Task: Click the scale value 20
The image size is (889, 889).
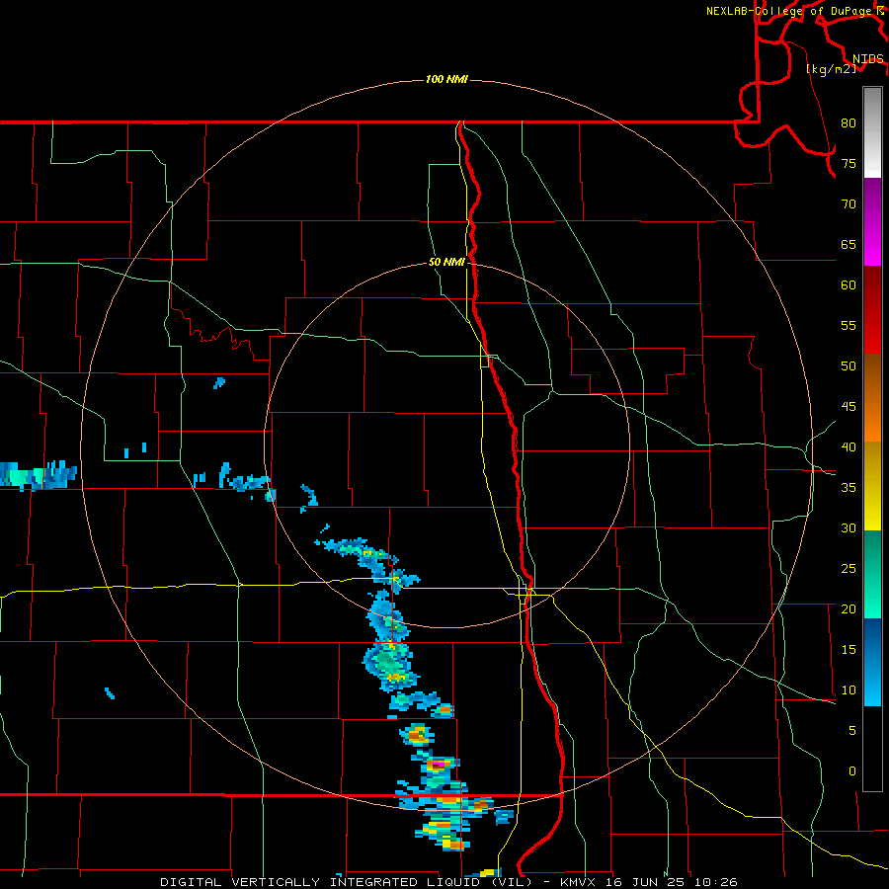Action: 849,608
